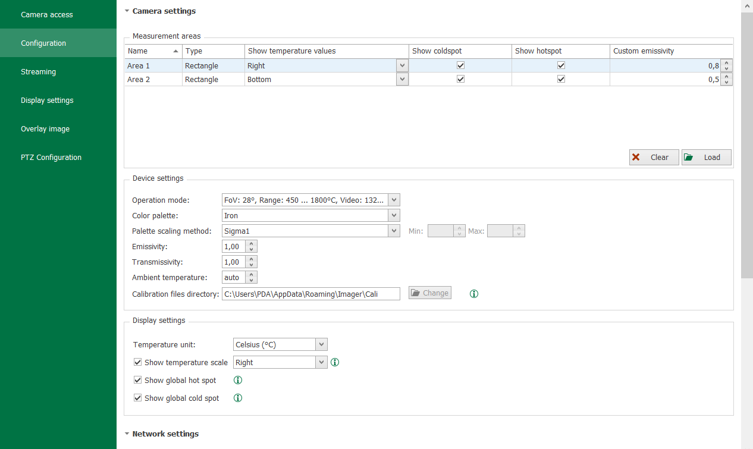Click the Transmissivity spinner arrows
This screenshot has width=753, height=449.
pyautogui.click(x=252, y=262)
